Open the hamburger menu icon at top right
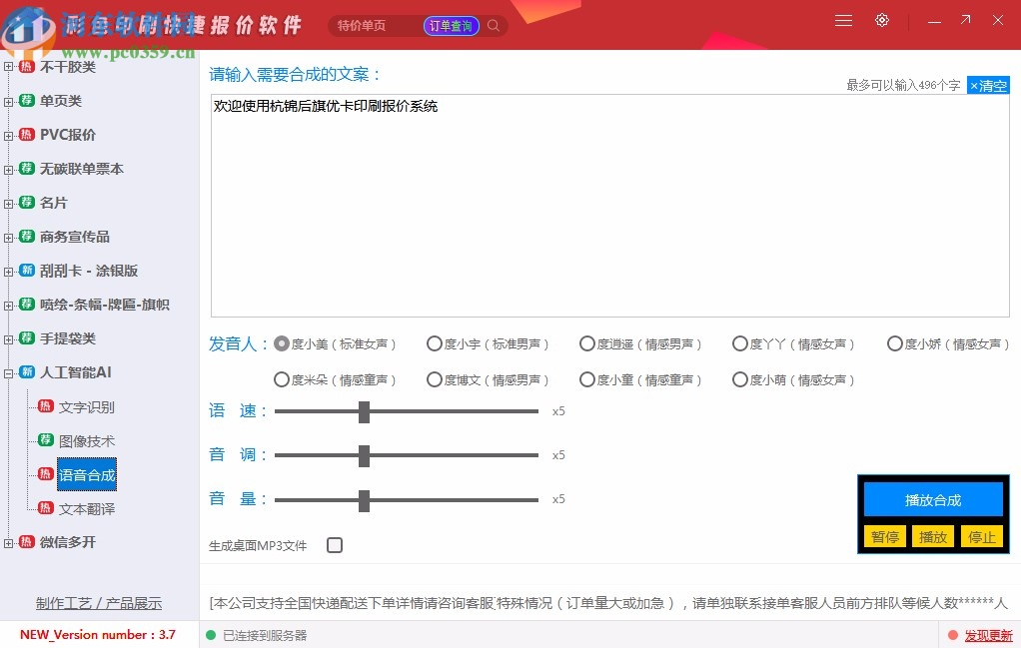Image resolution: width=1021 pixels, height=648 pixels. (x=843, y=20)
